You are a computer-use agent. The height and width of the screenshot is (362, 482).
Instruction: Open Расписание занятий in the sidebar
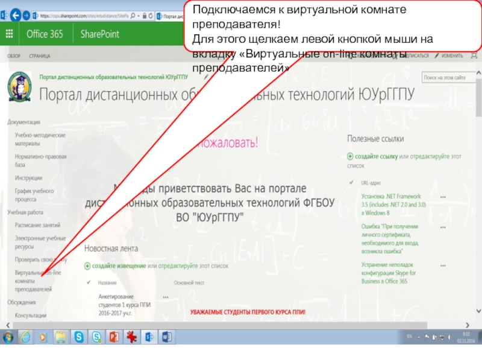37,225
